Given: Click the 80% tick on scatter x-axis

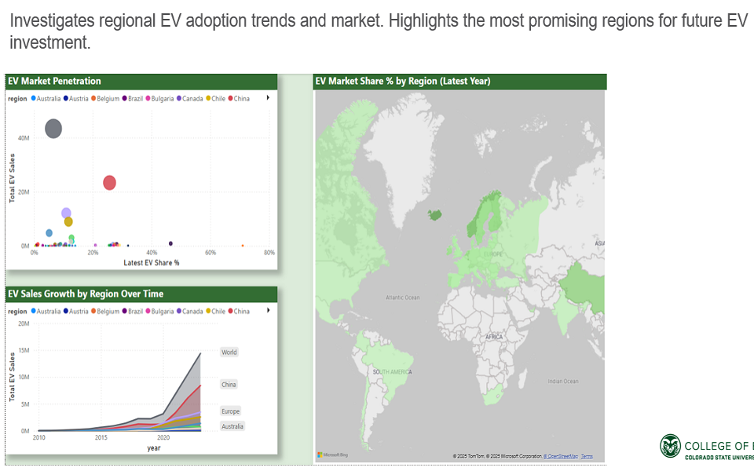Looking at the screenshot, I should 269,252.
